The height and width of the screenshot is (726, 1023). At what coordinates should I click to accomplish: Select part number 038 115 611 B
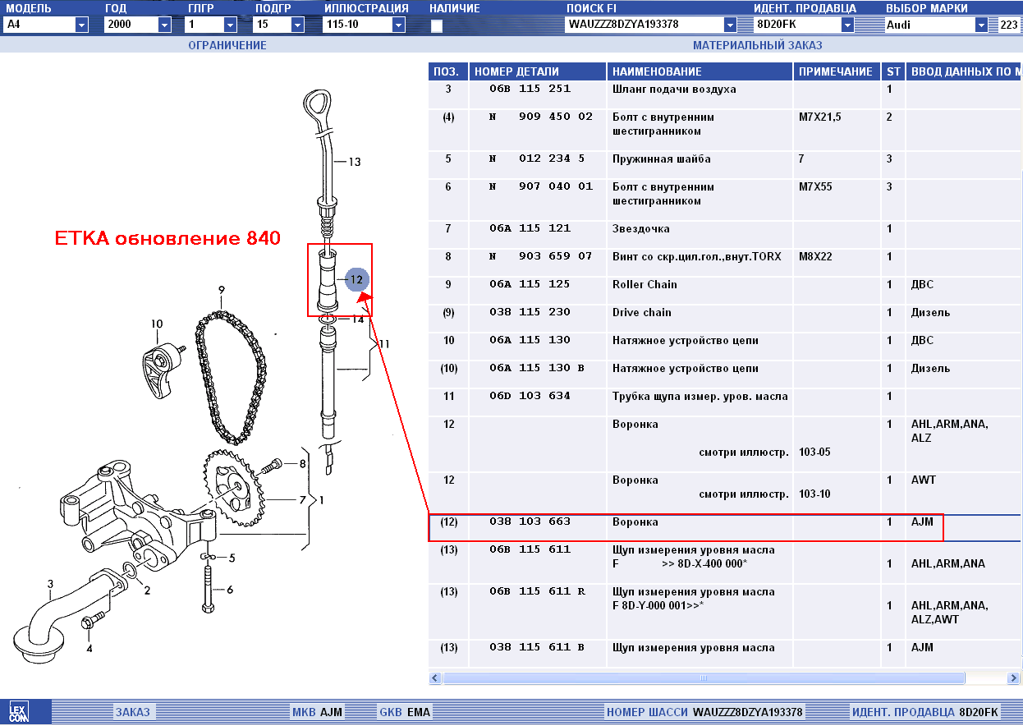pos(537,648)
